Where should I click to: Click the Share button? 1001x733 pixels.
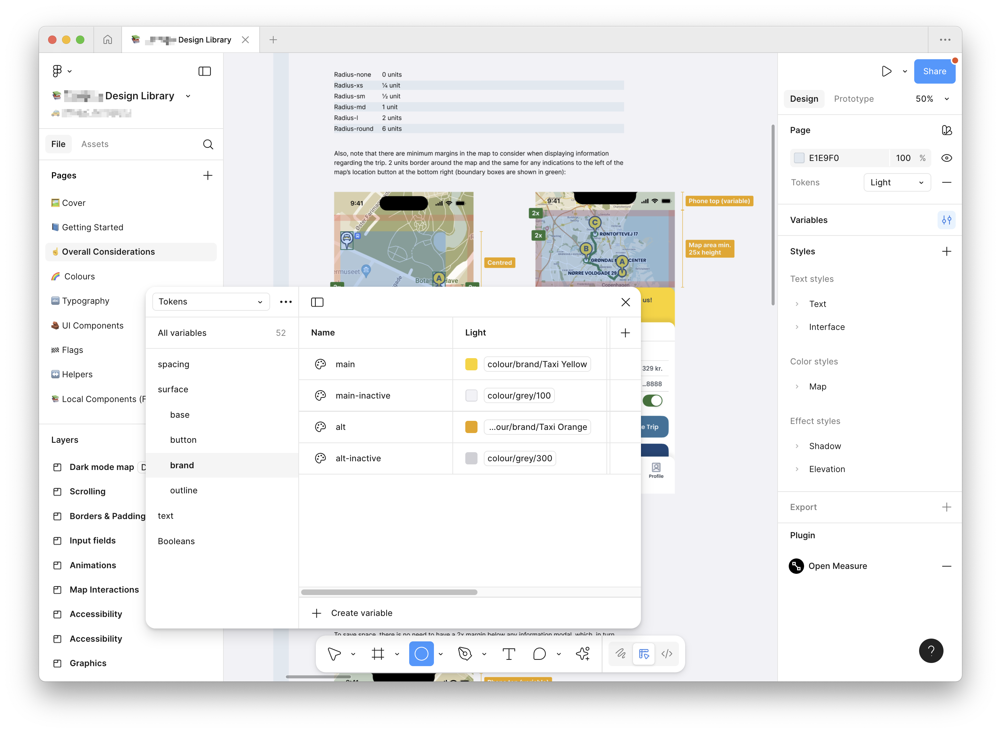(x=934, y=71)
